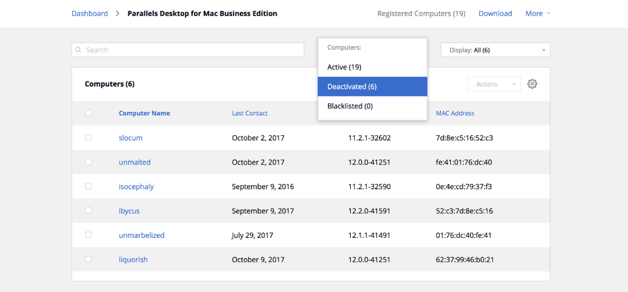Click MAC address 52:c3:7d:8e:c5:16
Image resolution: width=628 pixels, height=292 pixels.
(x=464, y=211)
